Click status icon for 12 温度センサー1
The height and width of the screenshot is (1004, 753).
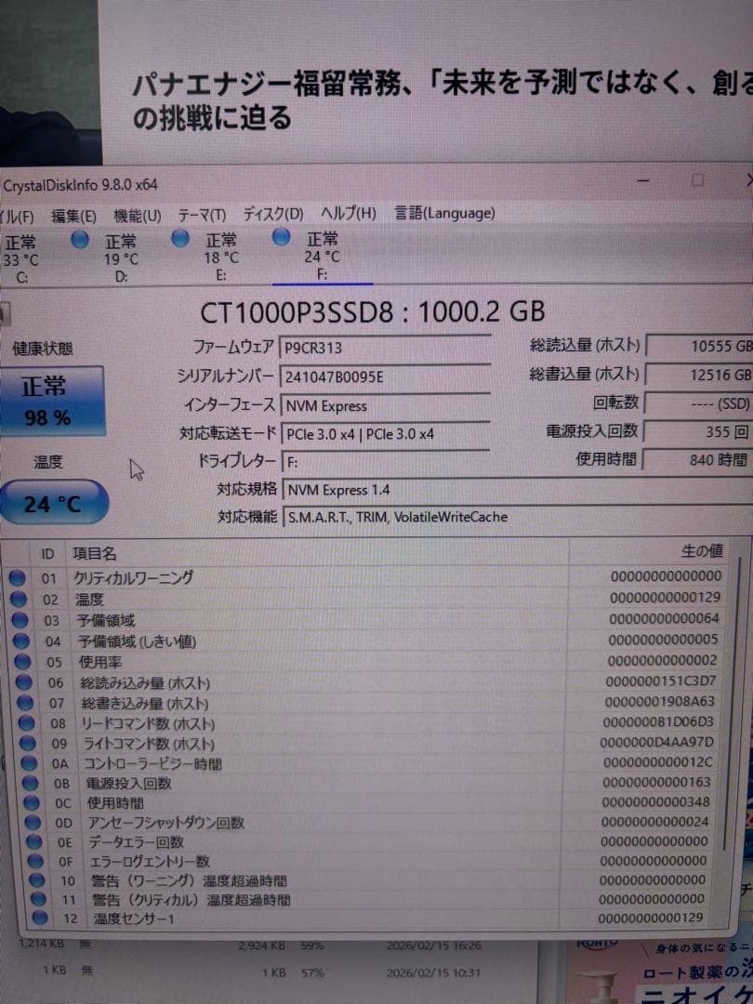40,918
